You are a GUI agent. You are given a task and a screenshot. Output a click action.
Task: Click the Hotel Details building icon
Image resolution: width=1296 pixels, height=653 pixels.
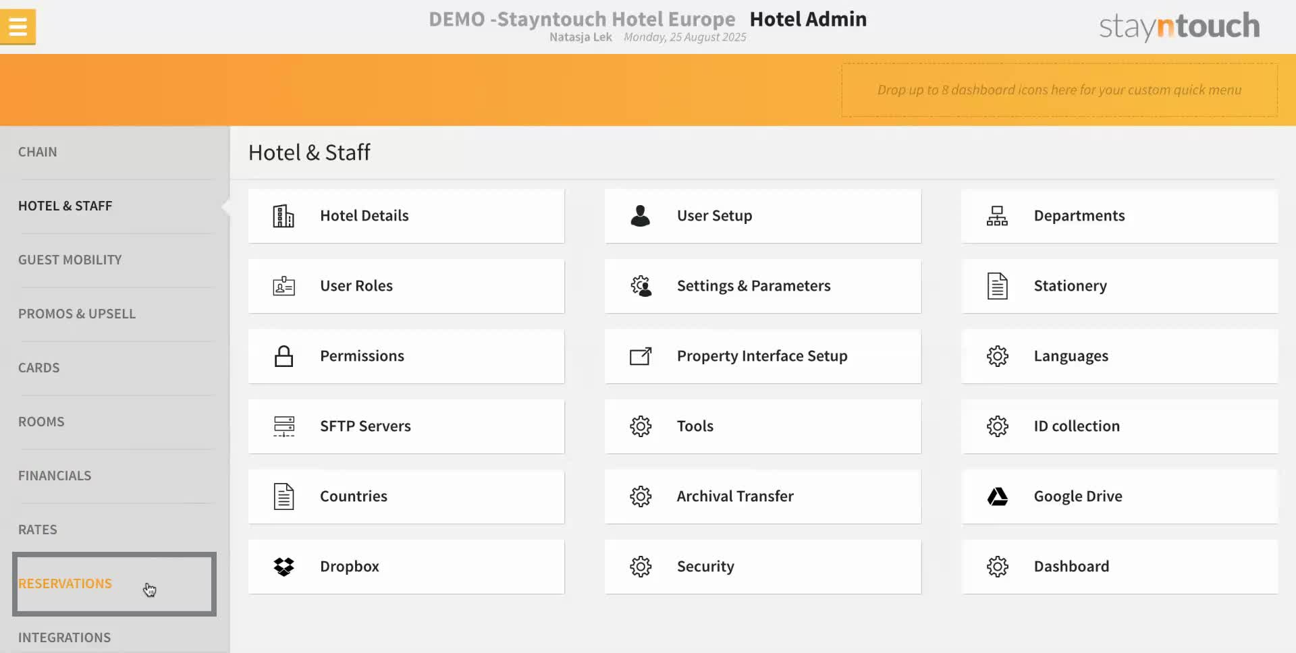tap(283, 216)
